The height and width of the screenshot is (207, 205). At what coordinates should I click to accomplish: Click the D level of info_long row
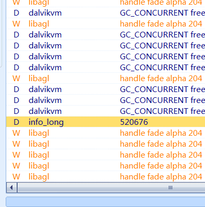coord(16,122)
